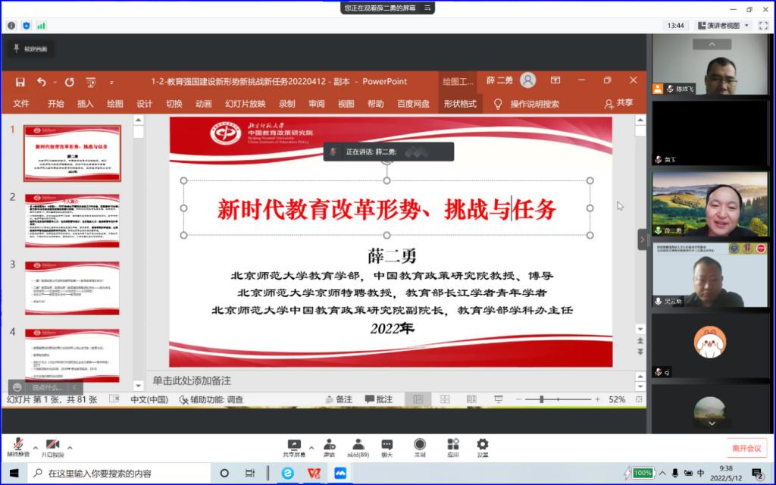Open the meeting apps icon
776x485 pixels.
pyautogui.click(x=453, y=445)
